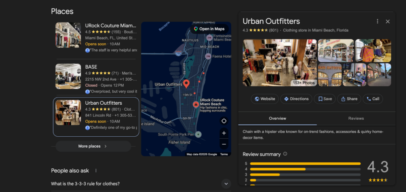
Task: Click the map zoom out minus icon
Action: point(224,144)
